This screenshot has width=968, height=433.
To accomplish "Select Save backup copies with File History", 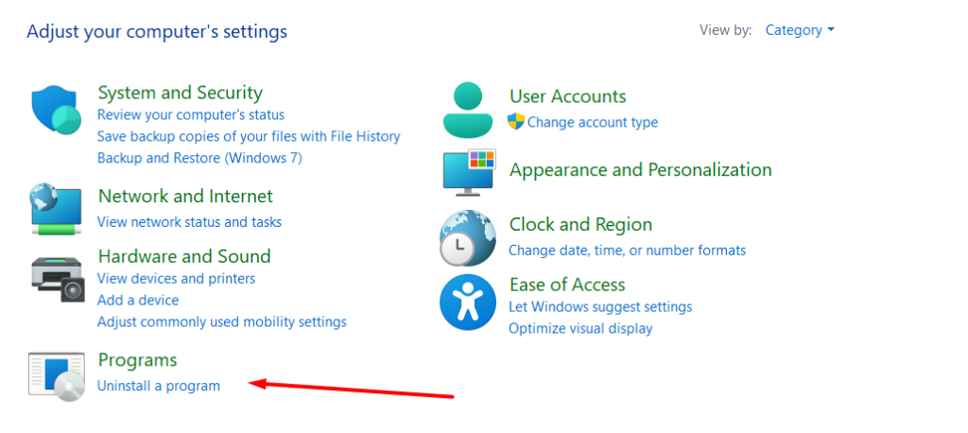I will pos(249,136).
